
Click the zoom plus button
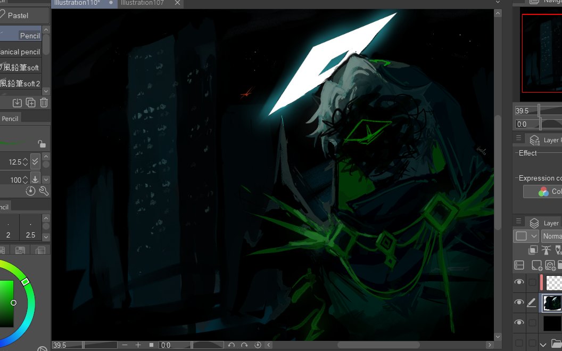[137, 345]
